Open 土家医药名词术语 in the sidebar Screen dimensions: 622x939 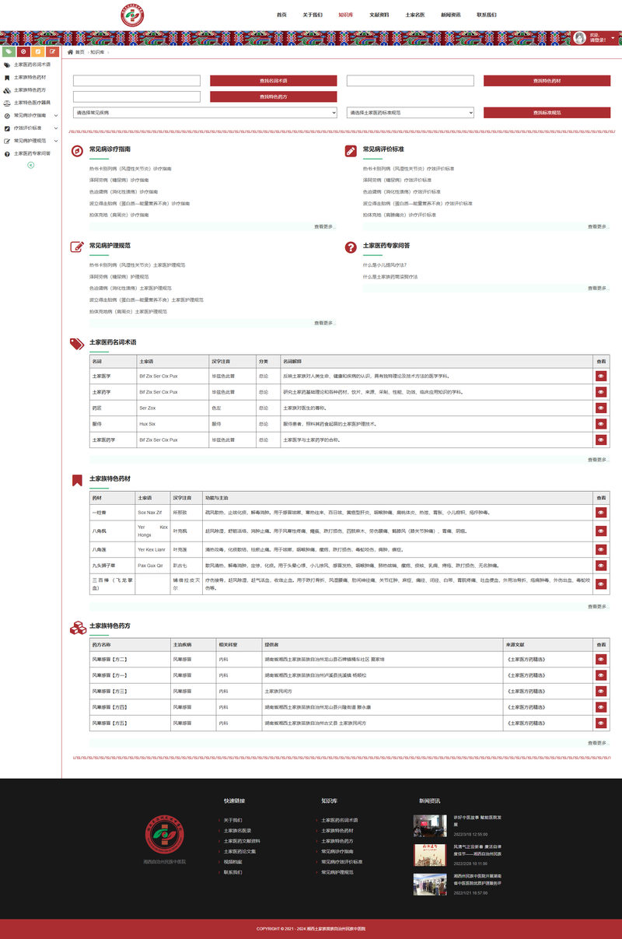coord(32,65)
